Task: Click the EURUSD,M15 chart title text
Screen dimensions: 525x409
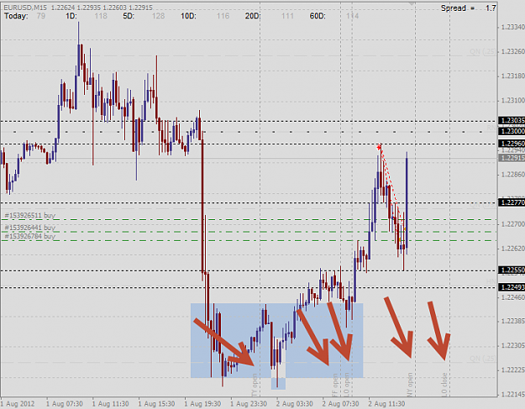Action: point(25,8)
